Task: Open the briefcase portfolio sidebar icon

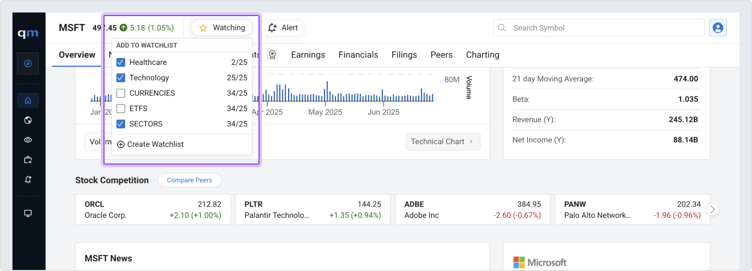Action: tap(28, 160)
